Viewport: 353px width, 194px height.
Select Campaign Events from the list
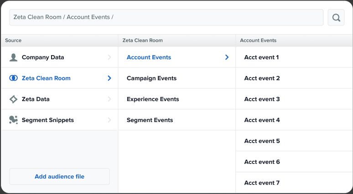[151, 78]
